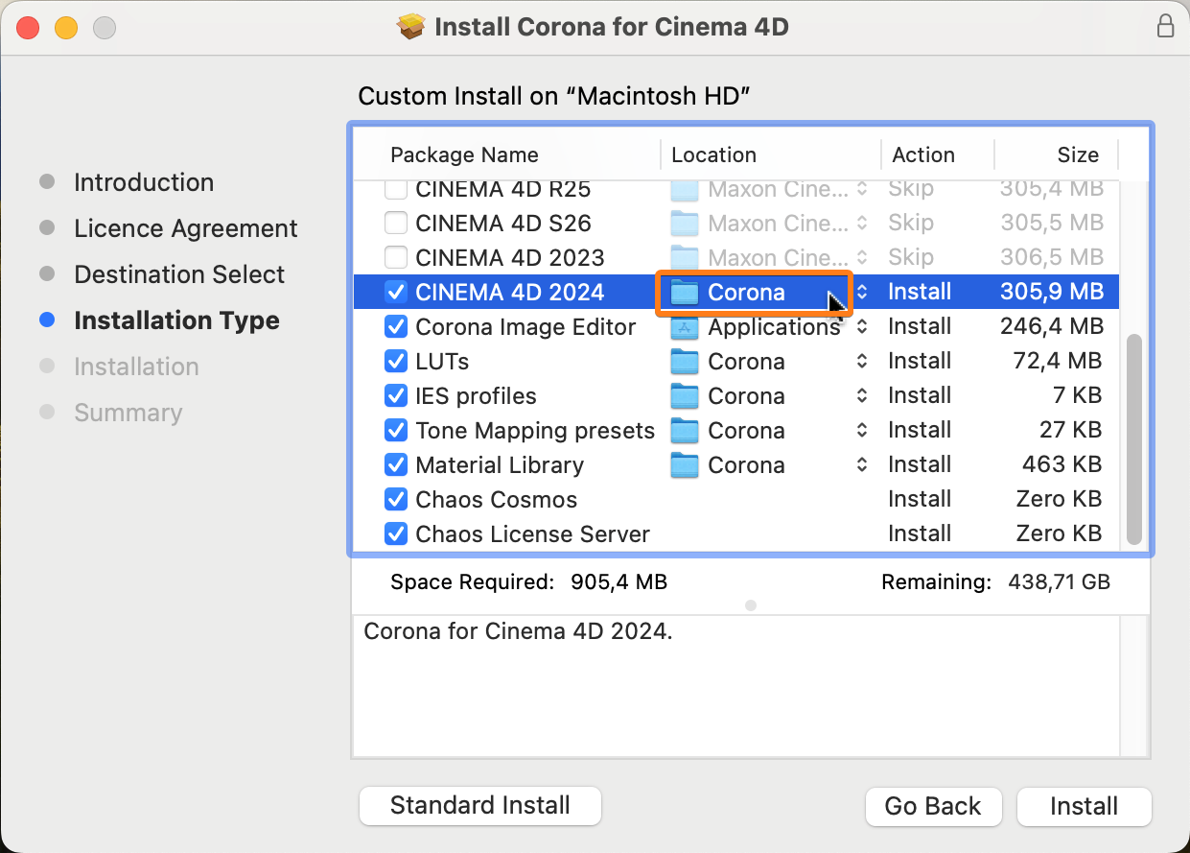Click the Action column header
The image size is (1190, 853).
923,154
